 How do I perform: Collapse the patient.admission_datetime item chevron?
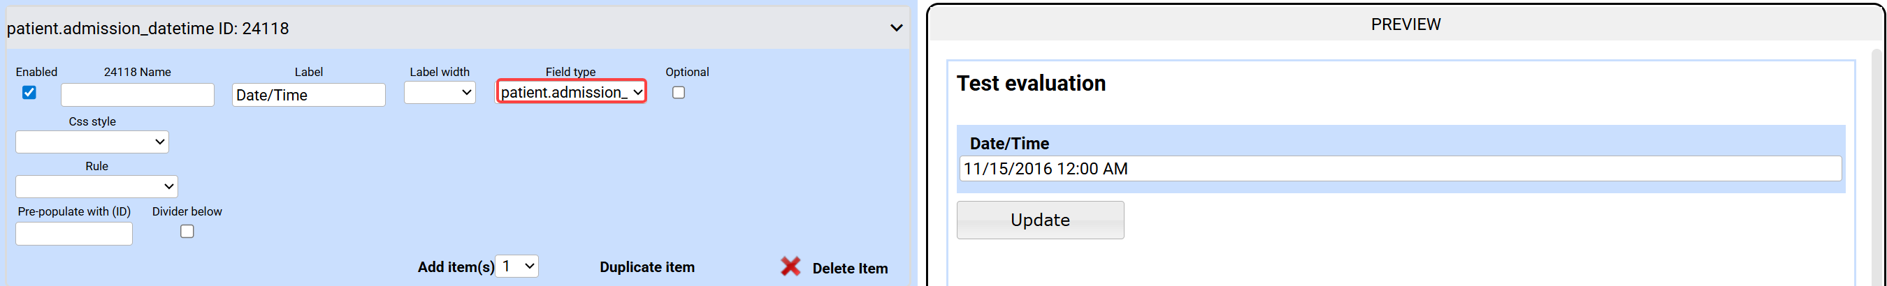pos(896,29)
